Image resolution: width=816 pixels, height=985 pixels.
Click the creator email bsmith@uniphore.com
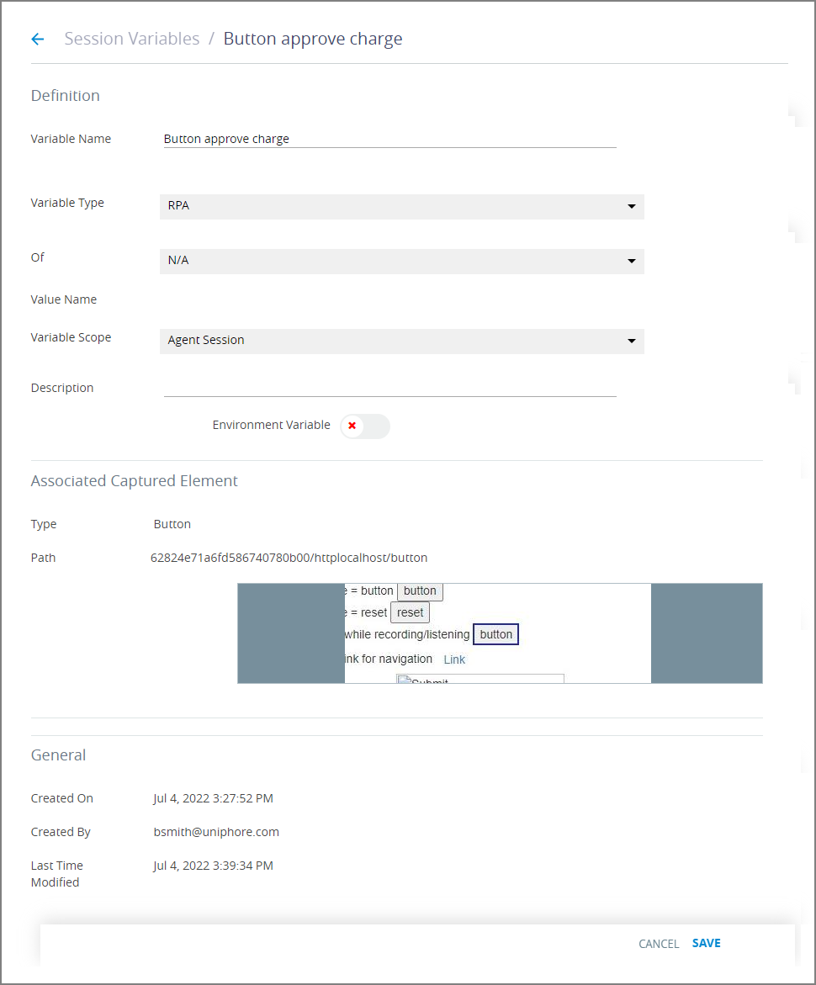[216, 832]
